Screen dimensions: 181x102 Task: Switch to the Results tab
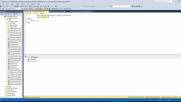(x=27, y=57)
